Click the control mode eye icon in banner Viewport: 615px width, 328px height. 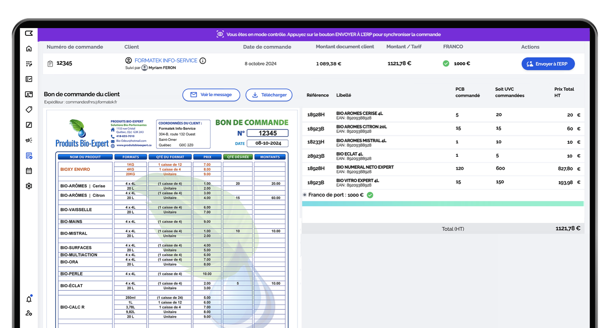(x=220, y=34)
